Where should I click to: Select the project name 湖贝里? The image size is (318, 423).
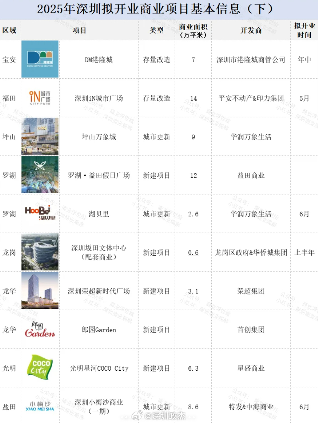[99, 214]
